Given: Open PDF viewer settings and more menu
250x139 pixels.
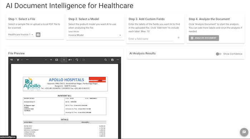Looking at the screenshot, I should [118, 60].
